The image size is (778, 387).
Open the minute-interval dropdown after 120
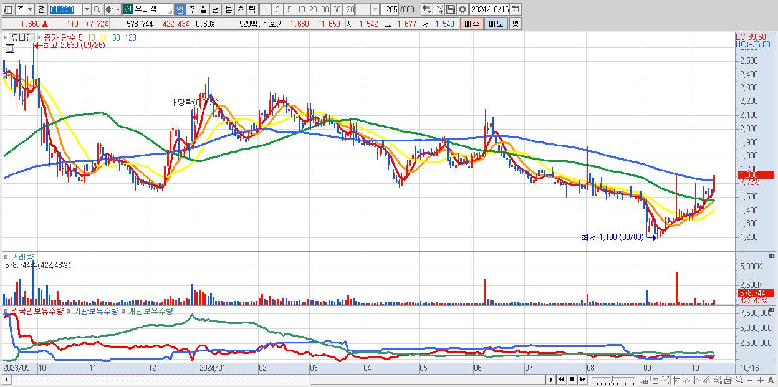[x=375, y=9]
